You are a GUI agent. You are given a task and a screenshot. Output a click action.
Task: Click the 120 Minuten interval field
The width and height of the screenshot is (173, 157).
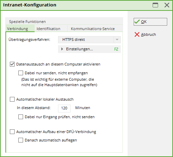tap(64, 108)
